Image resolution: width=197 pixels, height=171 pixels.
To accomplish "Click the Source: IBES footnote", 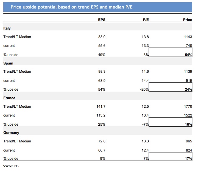I will tap(11, 166).
